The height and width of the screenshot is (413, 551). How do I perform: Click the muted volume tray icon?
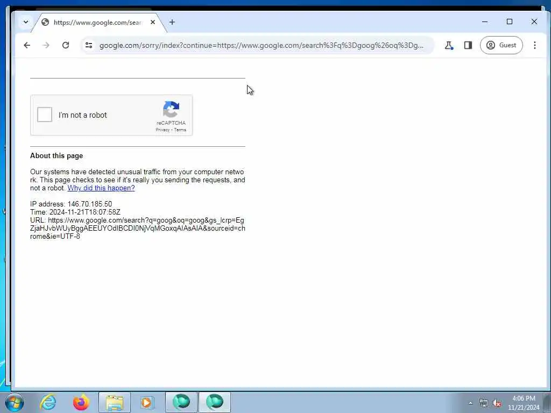tap(497, 403)
